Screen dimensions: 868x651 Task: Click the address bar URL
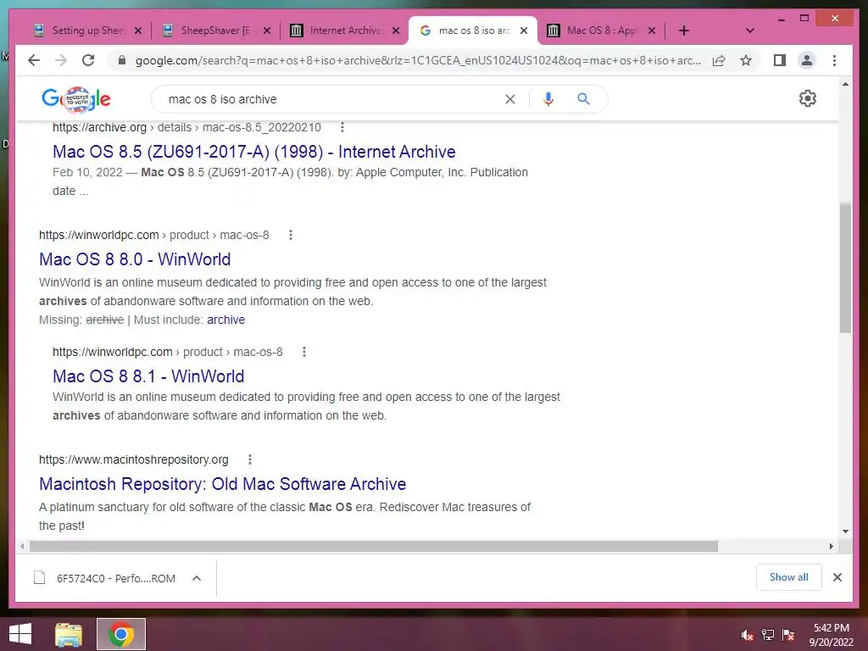tap(418, 60)
